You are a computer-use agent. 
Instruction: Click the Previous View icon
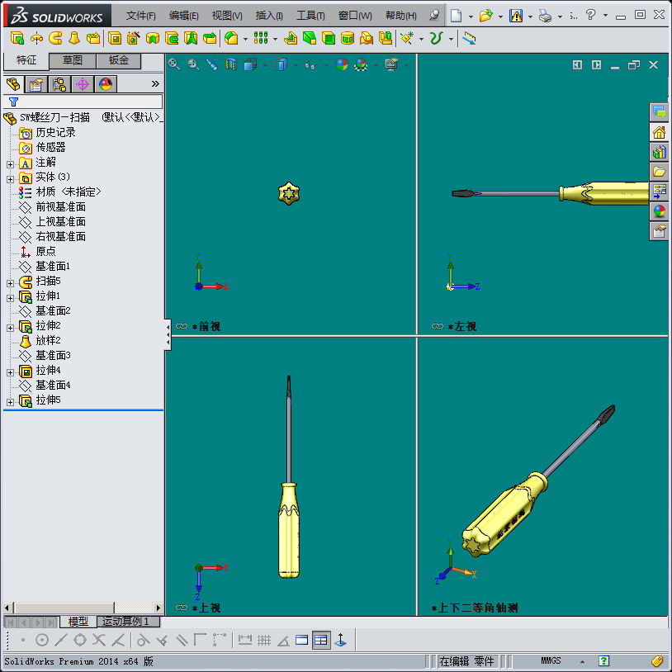pyautogui.click(x=211, y=64)
